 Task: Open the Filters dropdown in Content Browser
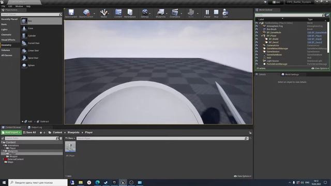click(x=70, y=138)
